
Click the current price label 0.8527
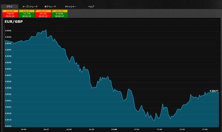214,91
